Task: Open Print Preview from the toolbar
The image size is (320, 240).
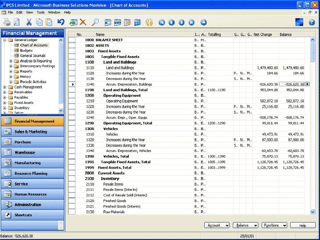Action: (x=17, y=22)
